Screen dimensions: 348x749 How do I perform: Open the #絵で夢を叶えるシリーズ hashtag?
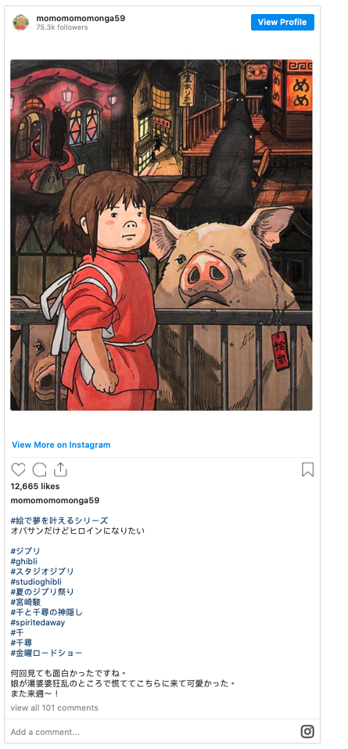tap(59, 520)
